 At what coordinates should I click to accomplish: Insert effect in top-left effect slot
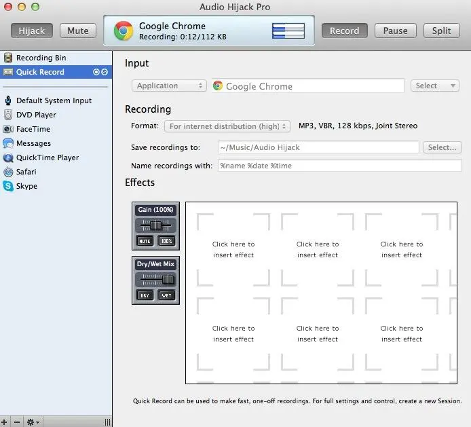pyautogui.click(x=233, y=249)
